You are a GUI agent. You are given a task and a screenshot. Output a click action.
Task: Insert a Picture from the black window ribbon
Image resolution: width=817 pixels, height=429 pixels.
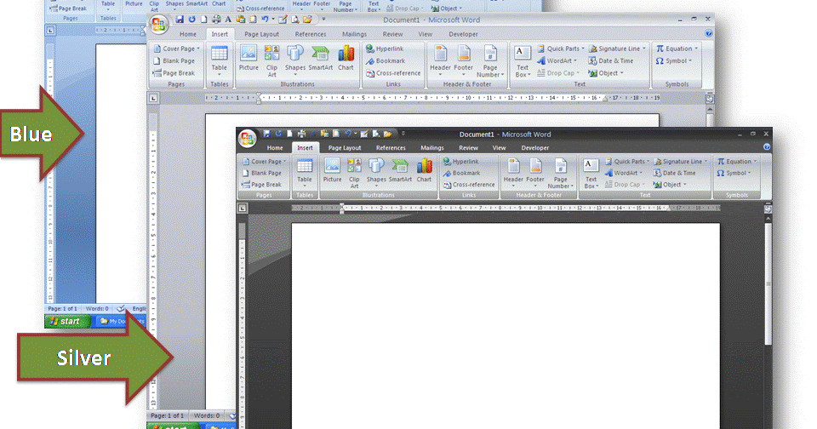click(332, 171)
